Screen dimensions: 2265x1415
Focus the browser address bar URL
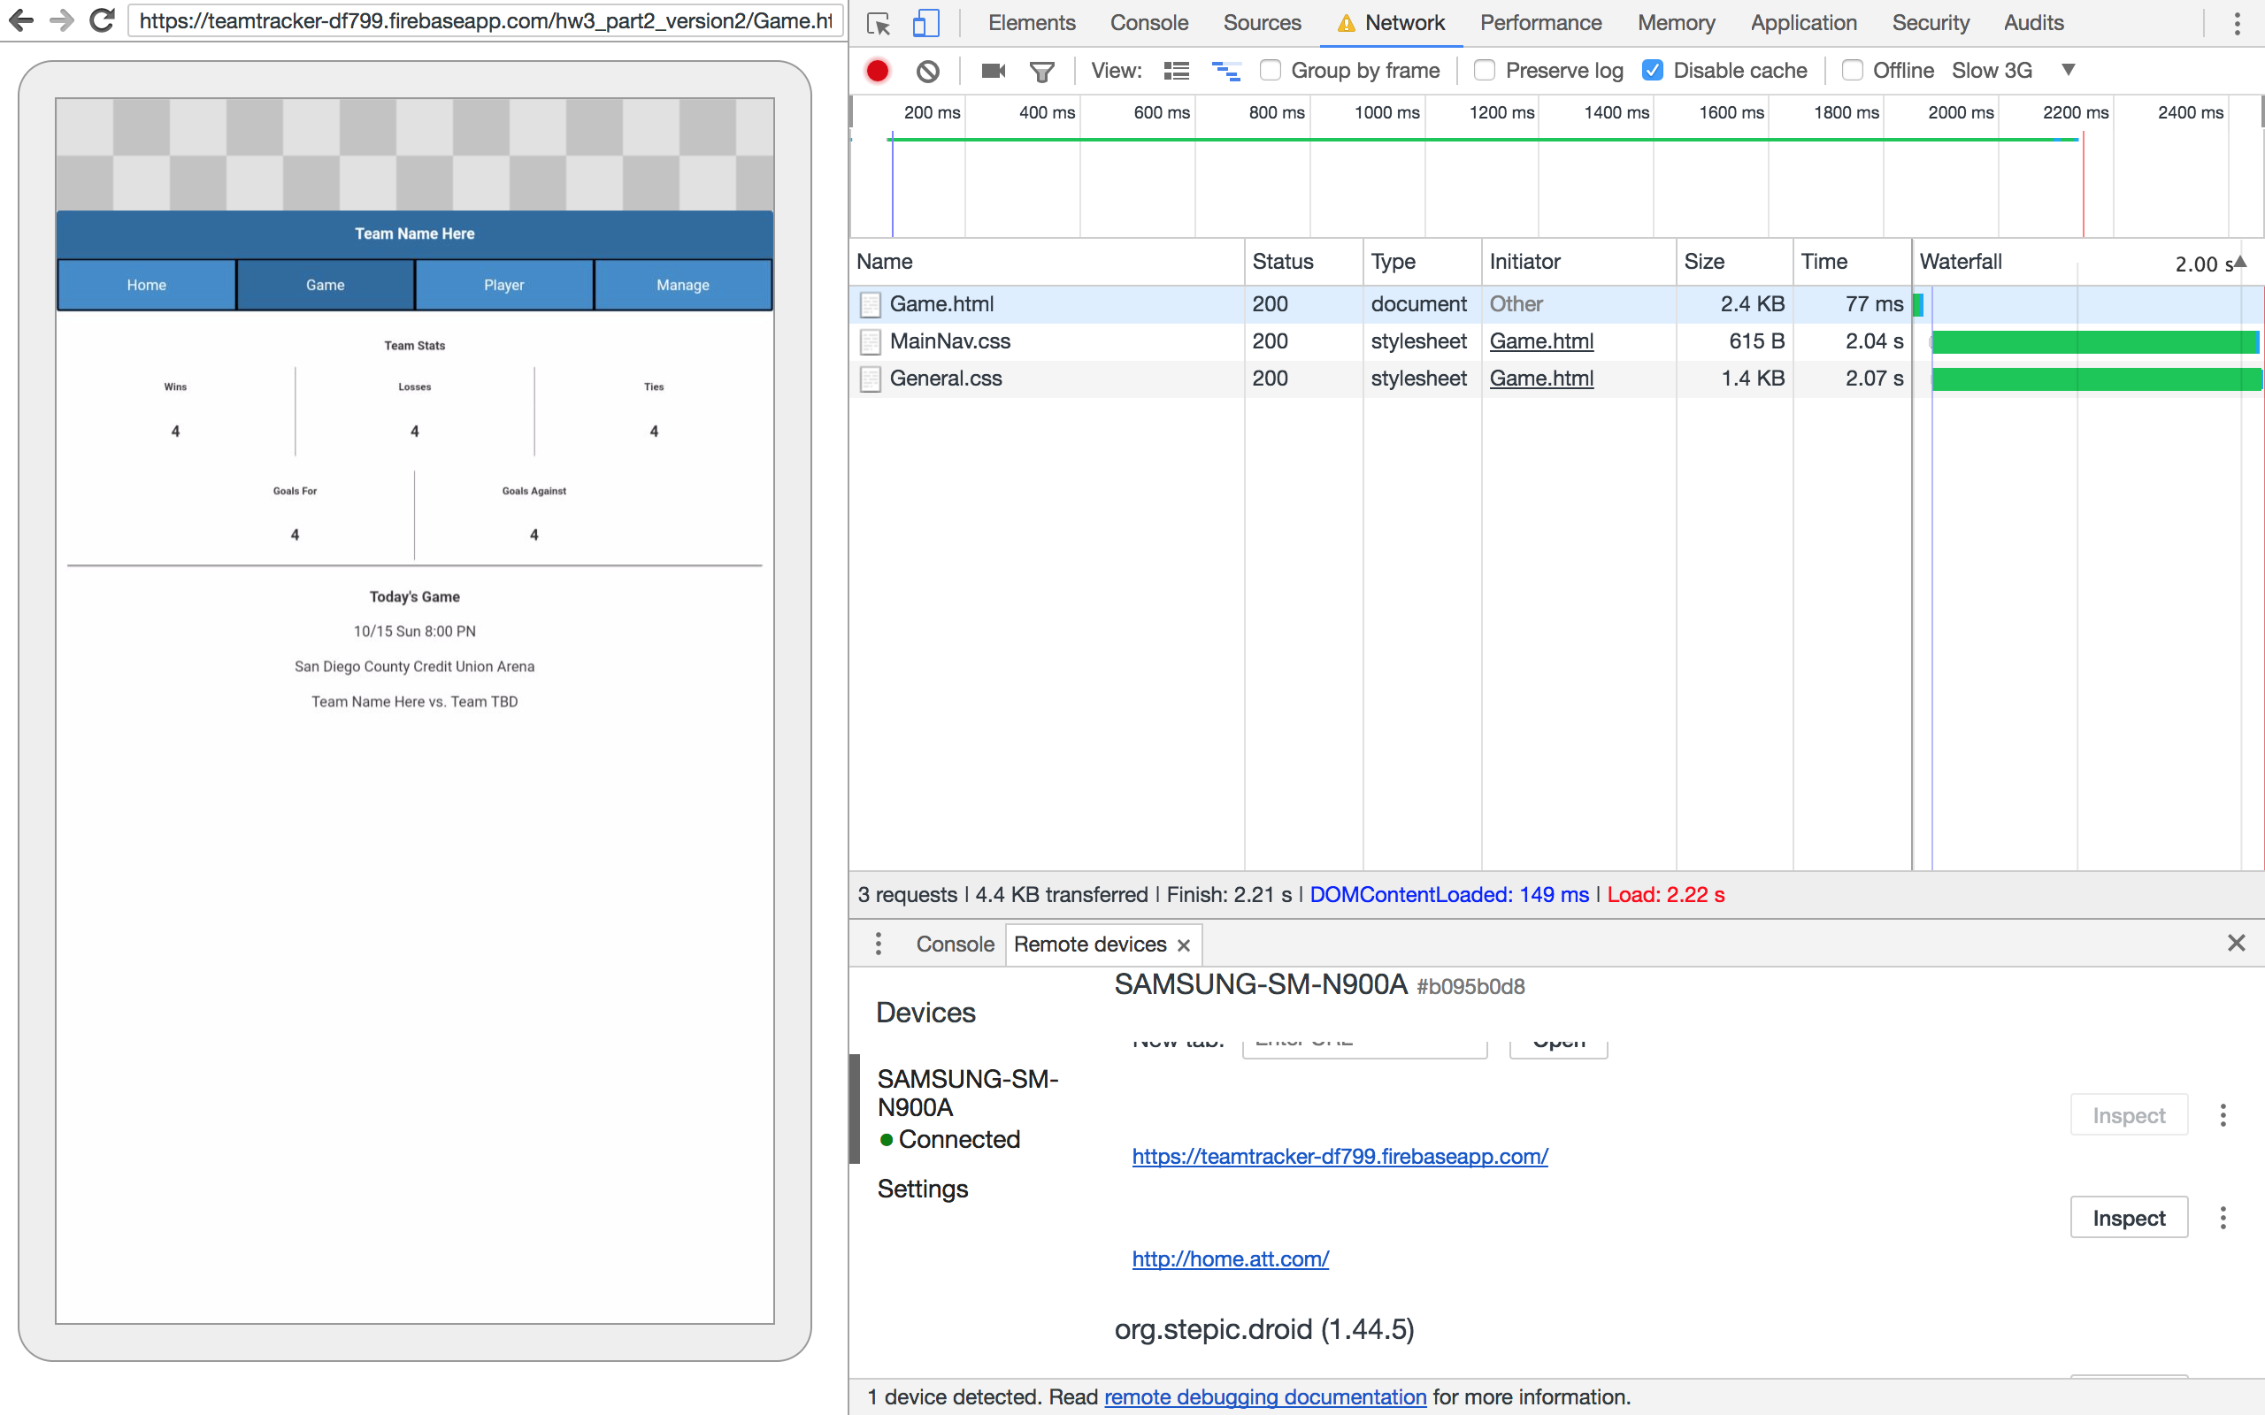(486, 20)
